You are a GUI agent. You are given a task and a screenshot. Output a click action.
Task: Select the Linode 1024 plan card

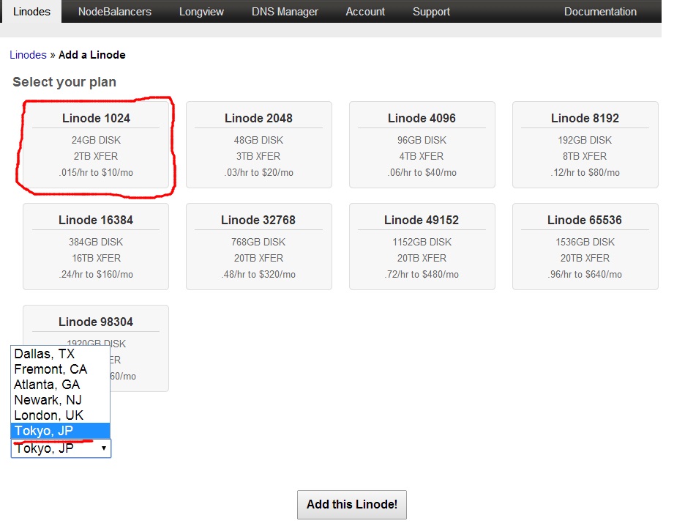pyautogui.click(x=96, y=145)
